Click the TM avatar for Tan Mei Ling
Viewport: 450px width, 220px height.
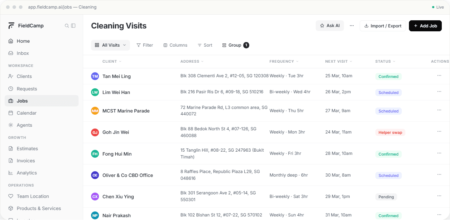pos(95,76)
